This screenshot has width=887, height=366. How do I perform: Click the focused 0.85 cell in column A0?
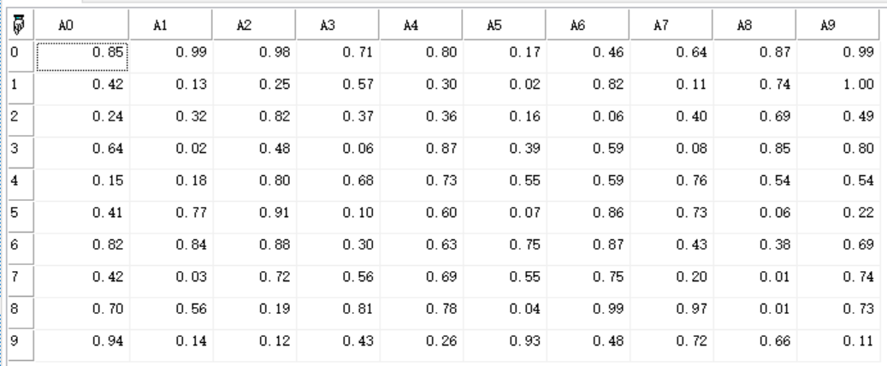pos(82,52)
